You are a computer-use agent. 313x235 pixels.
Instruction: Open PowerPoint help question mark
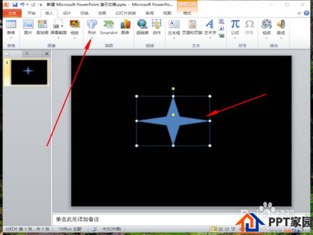[x=306, y=13]
